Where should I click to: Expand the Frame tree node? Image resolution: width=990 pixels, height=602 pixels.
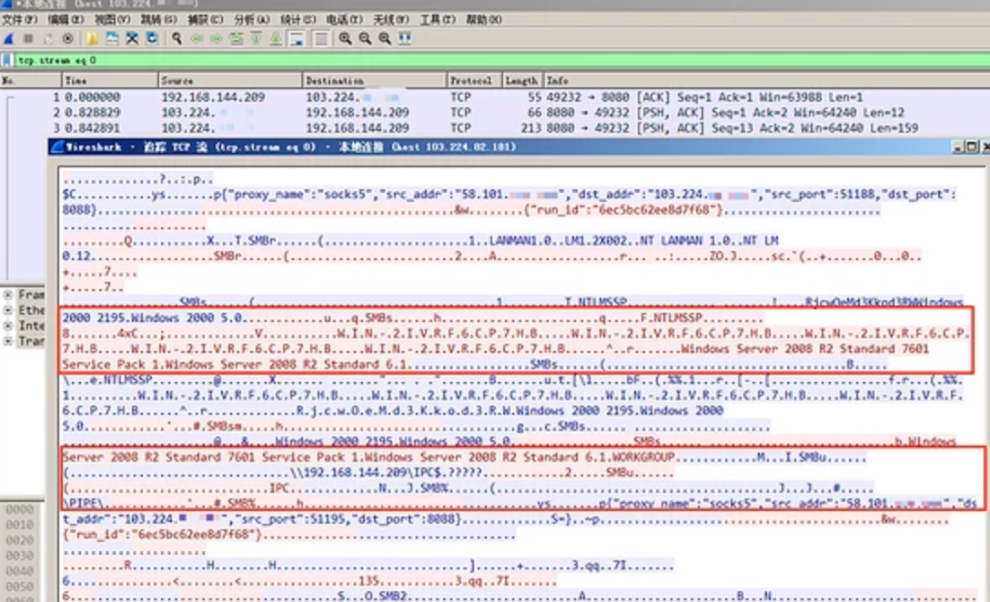point(8,295)
